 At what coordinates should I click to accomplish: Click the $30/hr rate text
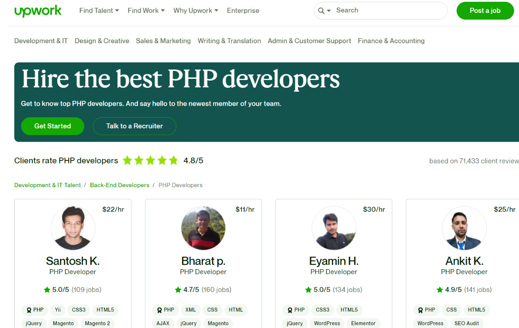pyautogui.click(x=374, y=209)
